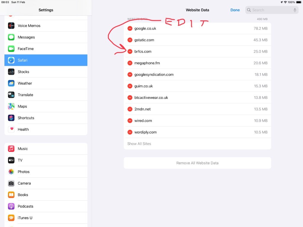Open the Podcasts app icon
The width and height of the screenshot is (303, 227).
point(11,206)
